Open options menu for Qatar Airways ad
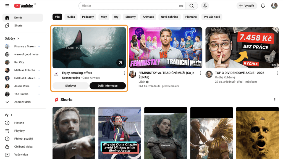The height and width of the screenshot is (159, 283). pyautogui.click(x=124, y=73)
